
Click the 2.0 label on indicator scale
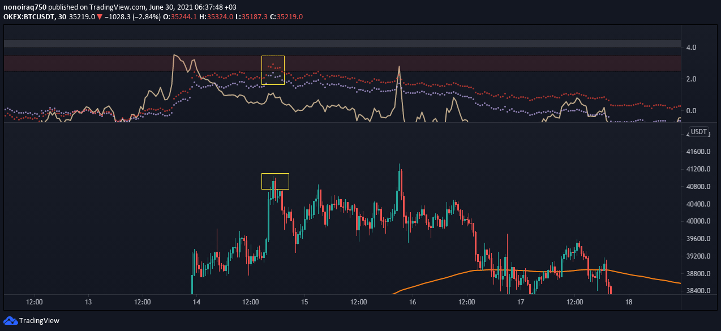(691, 79)
